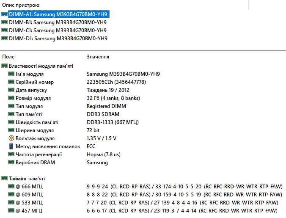This screenshot has height=218, width=286.
Task: Click the value 1.35 V / 1.5 V
Action: tap(102, 138)
